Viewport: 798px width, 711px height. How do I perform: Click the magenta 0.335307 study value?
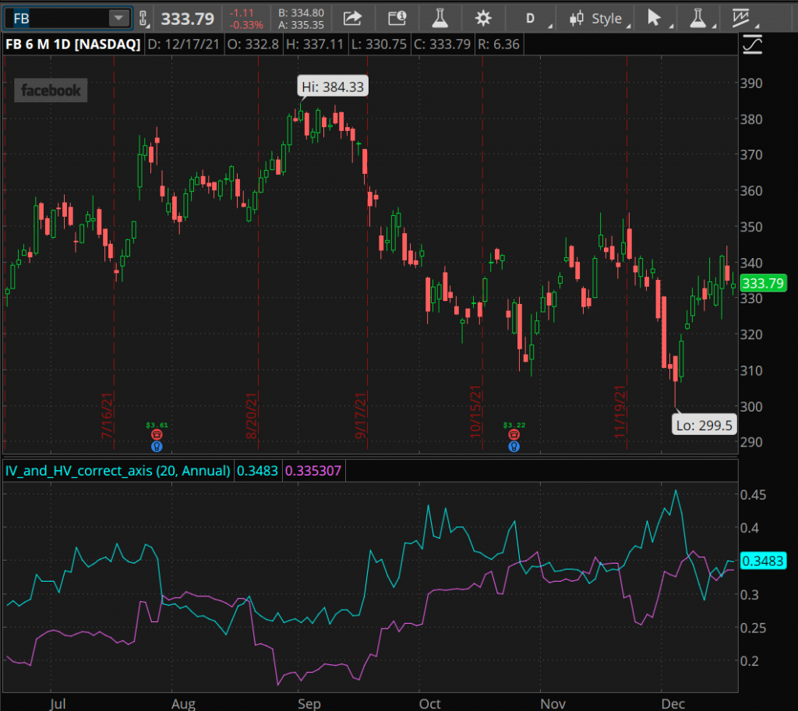(x=313, y=470)
